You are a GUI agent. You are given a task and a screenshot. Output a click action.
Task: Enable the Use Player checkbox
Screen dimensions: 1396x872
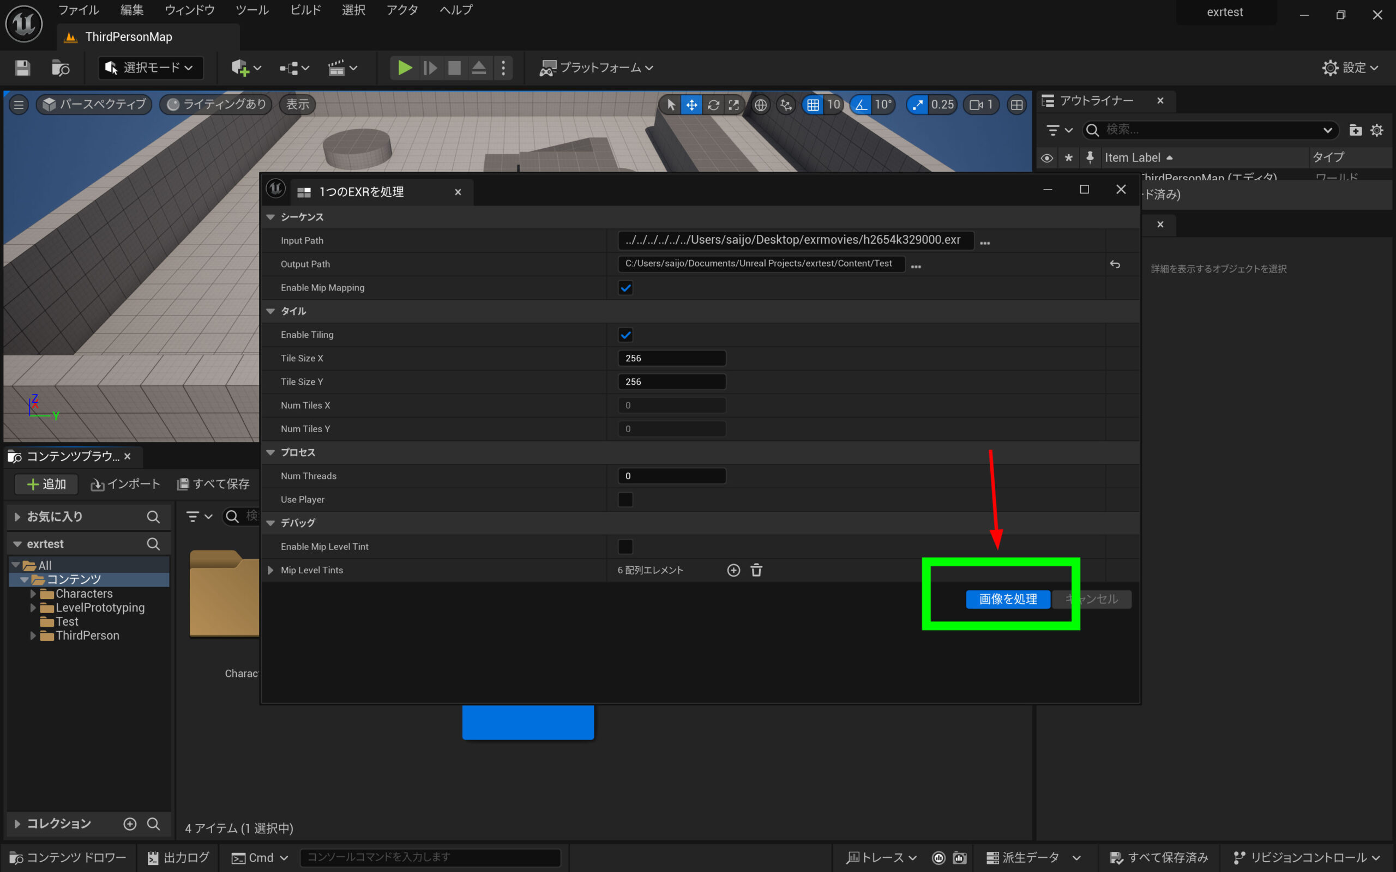tap(625, 499)
